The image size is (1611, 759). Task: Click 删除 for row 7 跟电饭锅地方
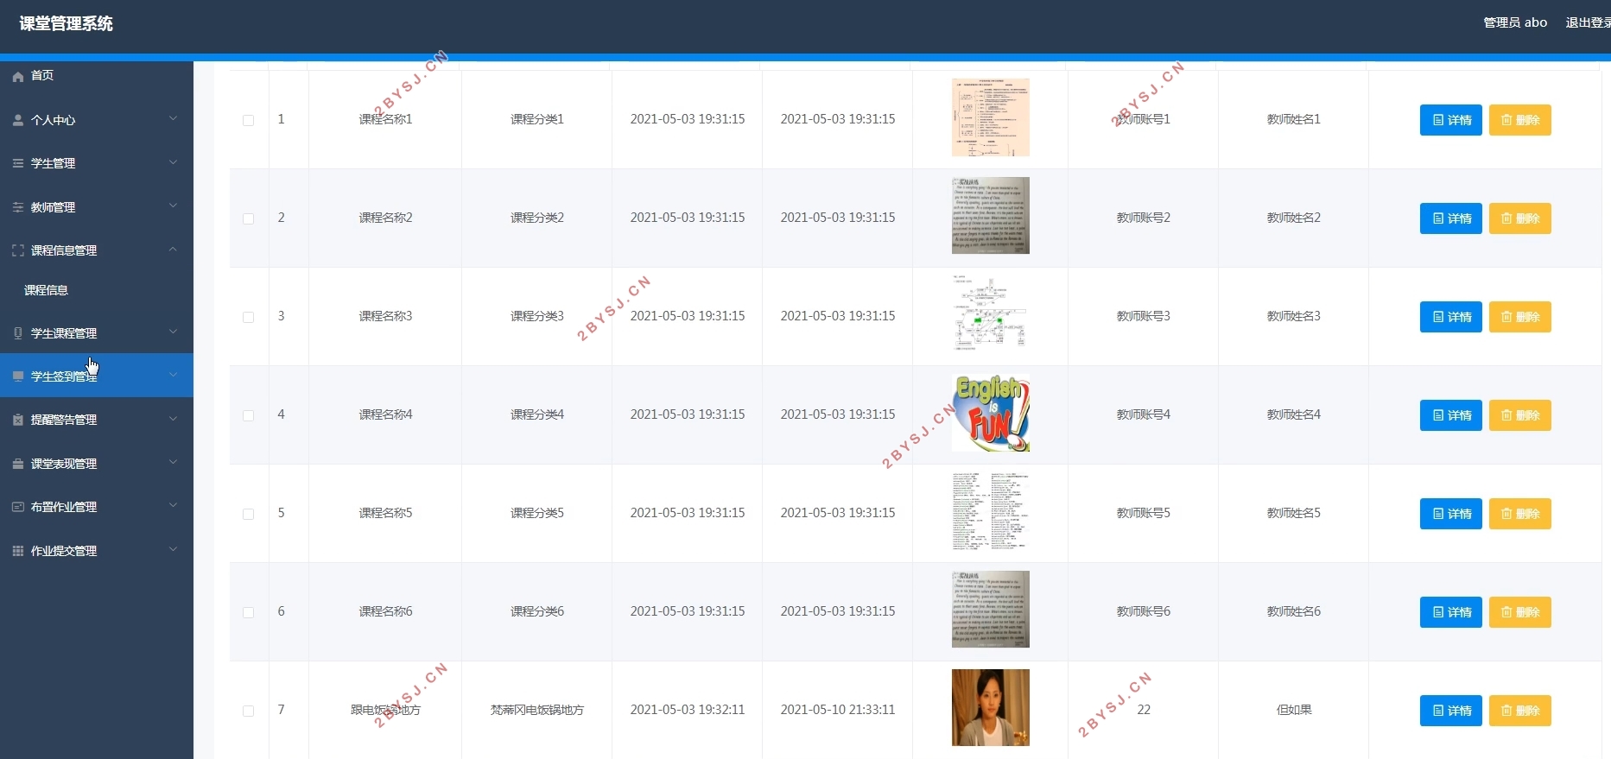(1520, 711)
